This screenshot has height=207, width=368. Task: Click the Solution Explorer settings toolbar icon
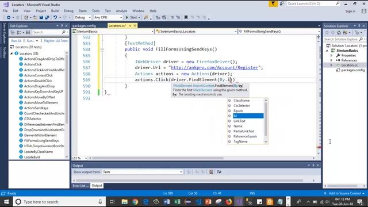pyautogui.click(x=356, y=33)
